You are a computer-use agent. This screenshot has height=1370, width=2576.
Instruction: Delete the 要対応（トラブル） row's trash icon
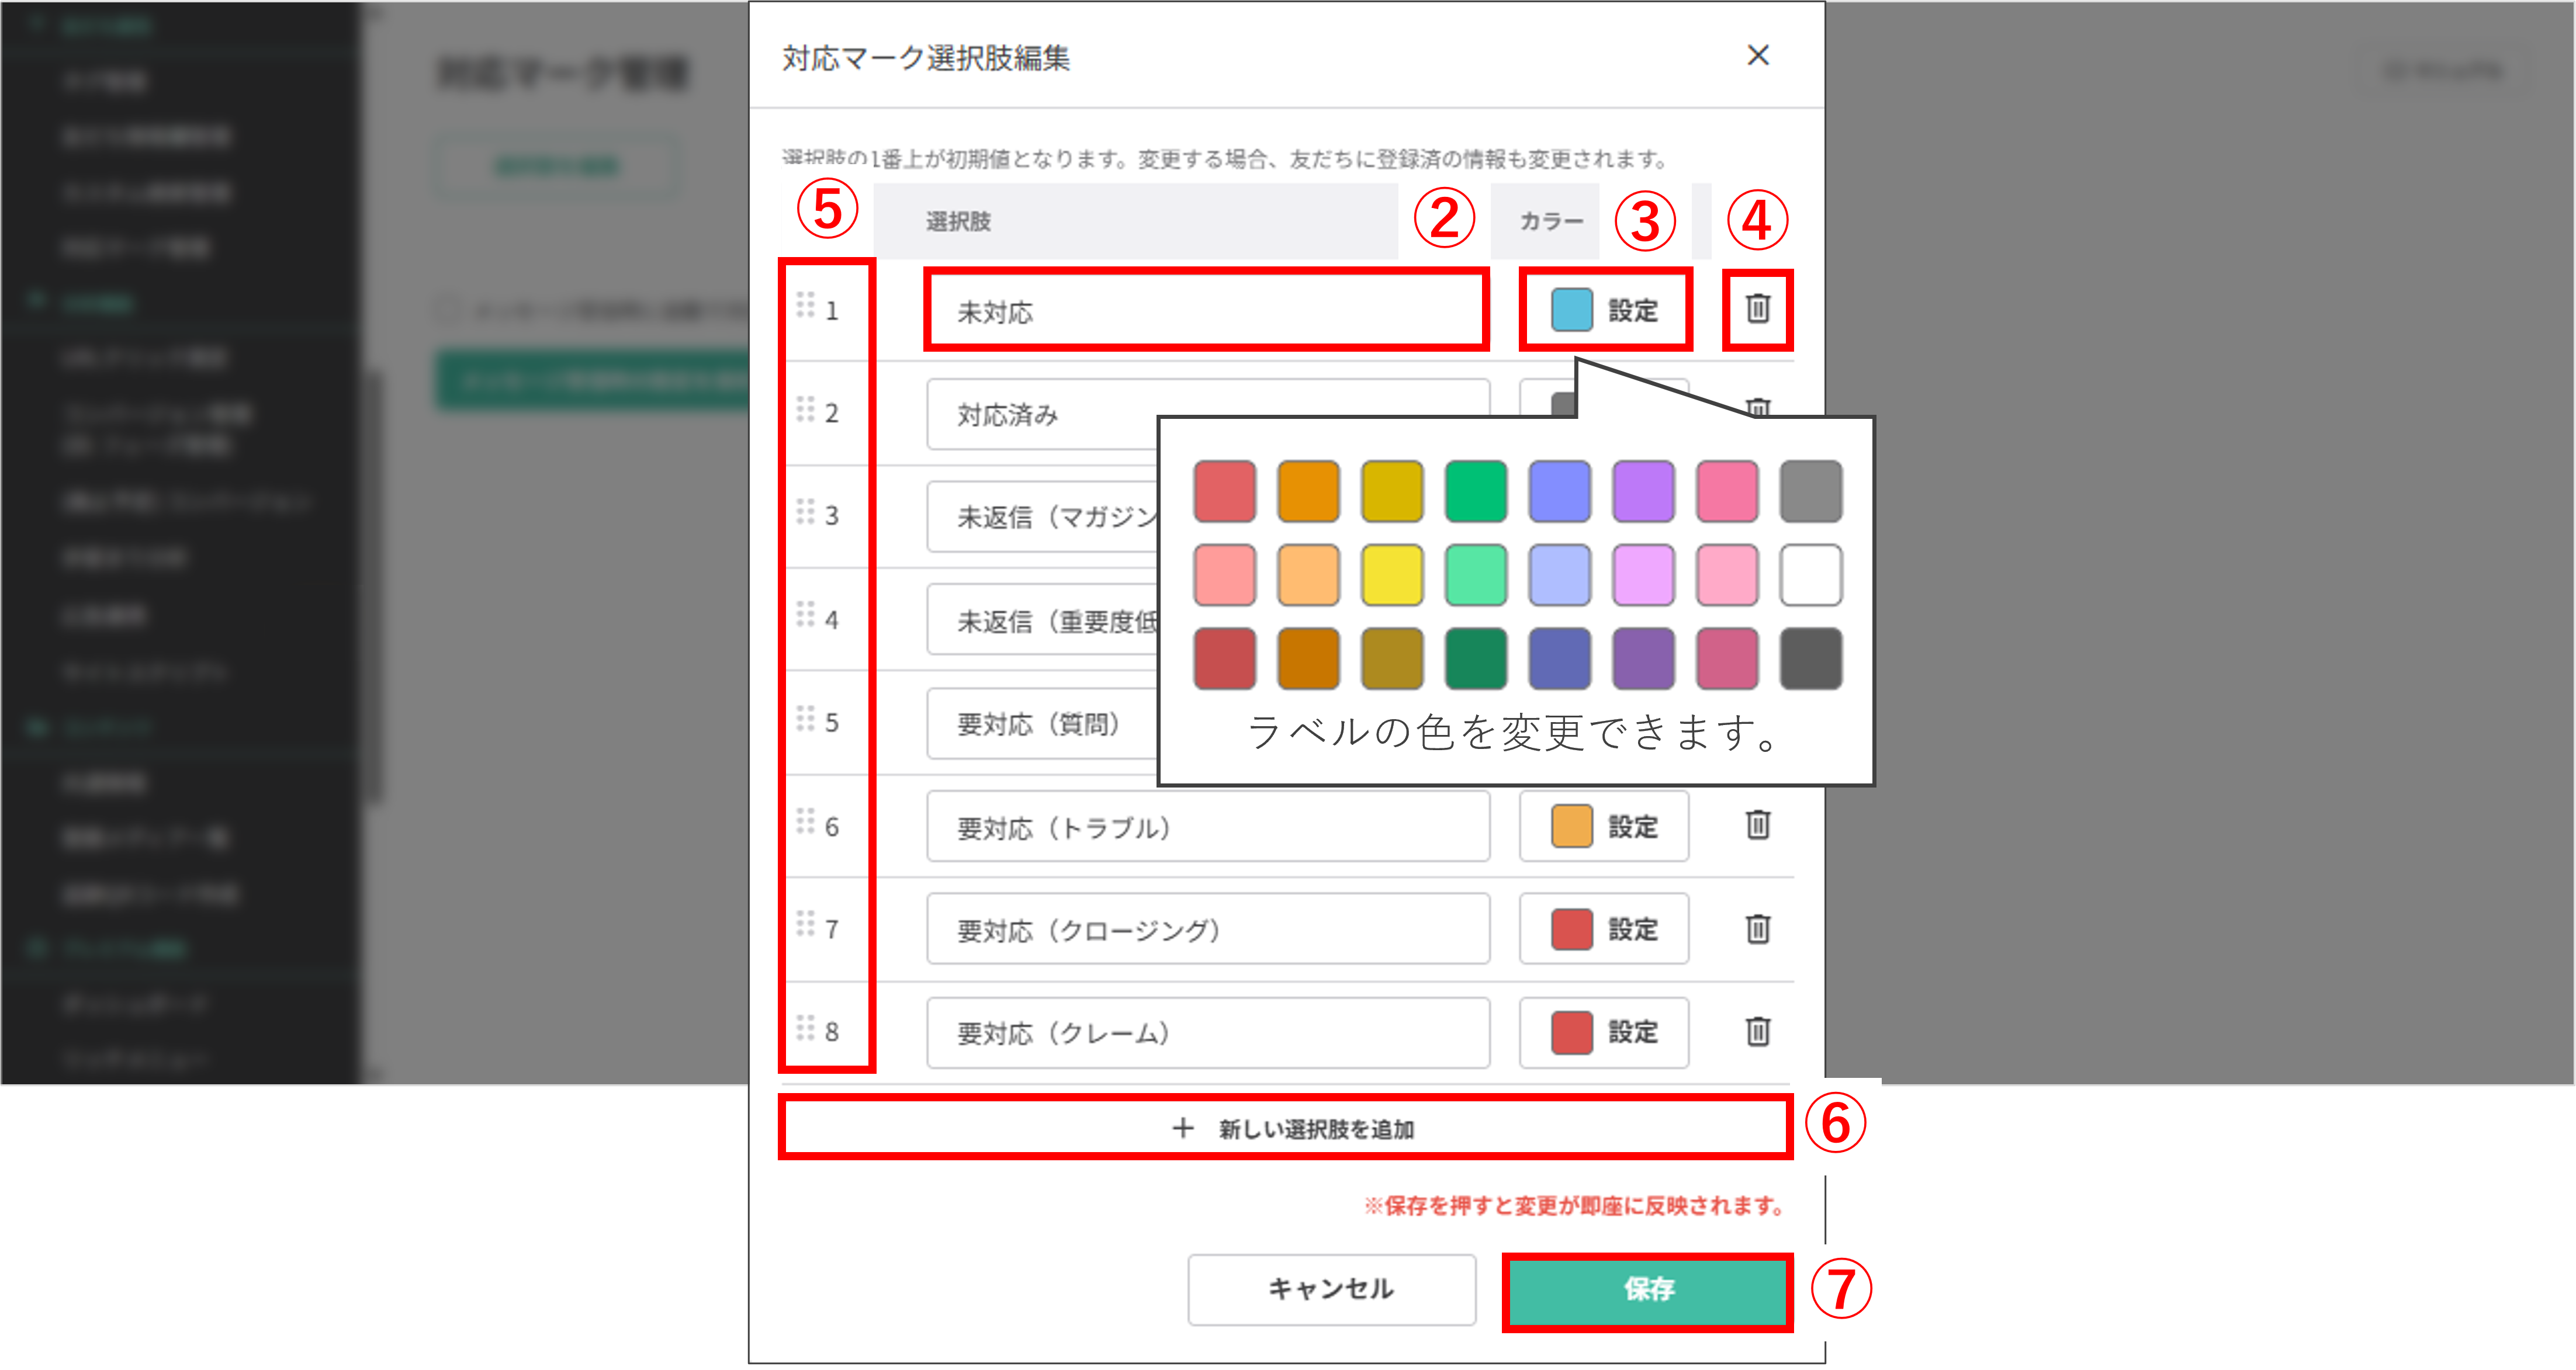tap(1757, 827)
